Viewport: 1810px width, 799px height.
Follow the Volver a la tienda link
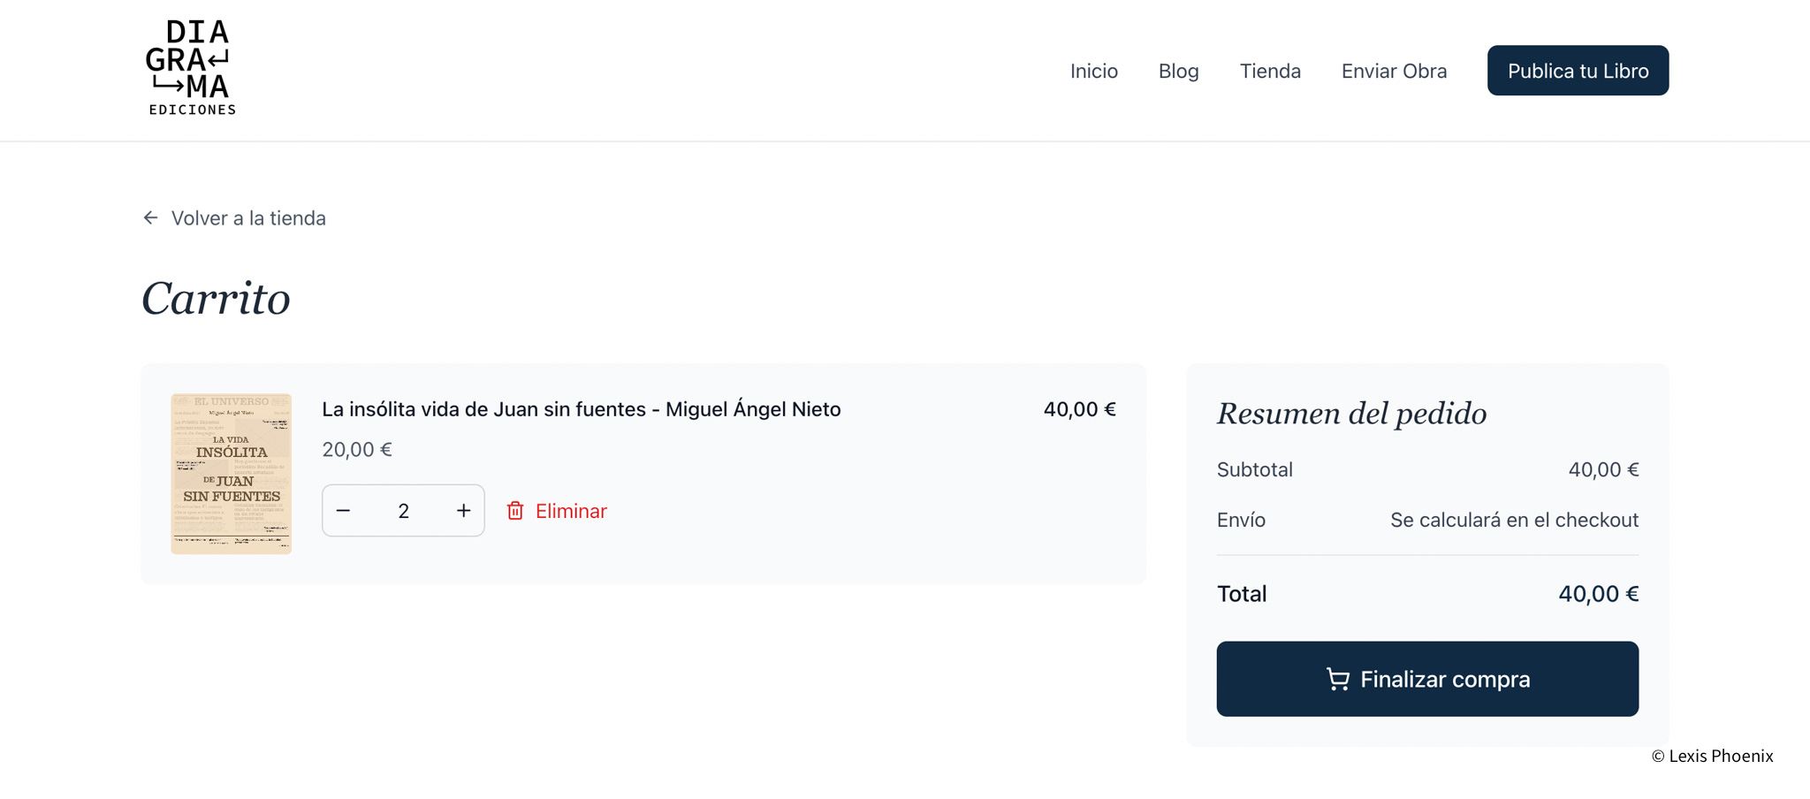248,218
